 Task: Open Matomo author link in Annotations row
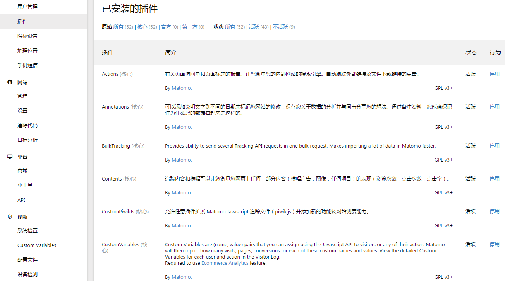pos(181,127)
